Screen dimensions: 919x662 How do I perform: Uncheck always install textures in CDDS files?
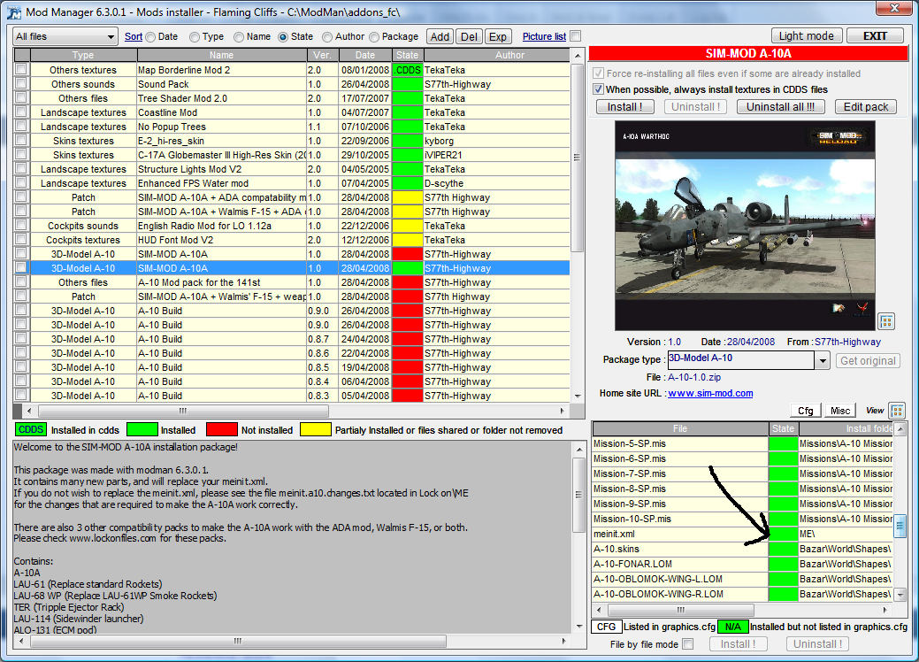pyautogui.click(x=599, y=89)
